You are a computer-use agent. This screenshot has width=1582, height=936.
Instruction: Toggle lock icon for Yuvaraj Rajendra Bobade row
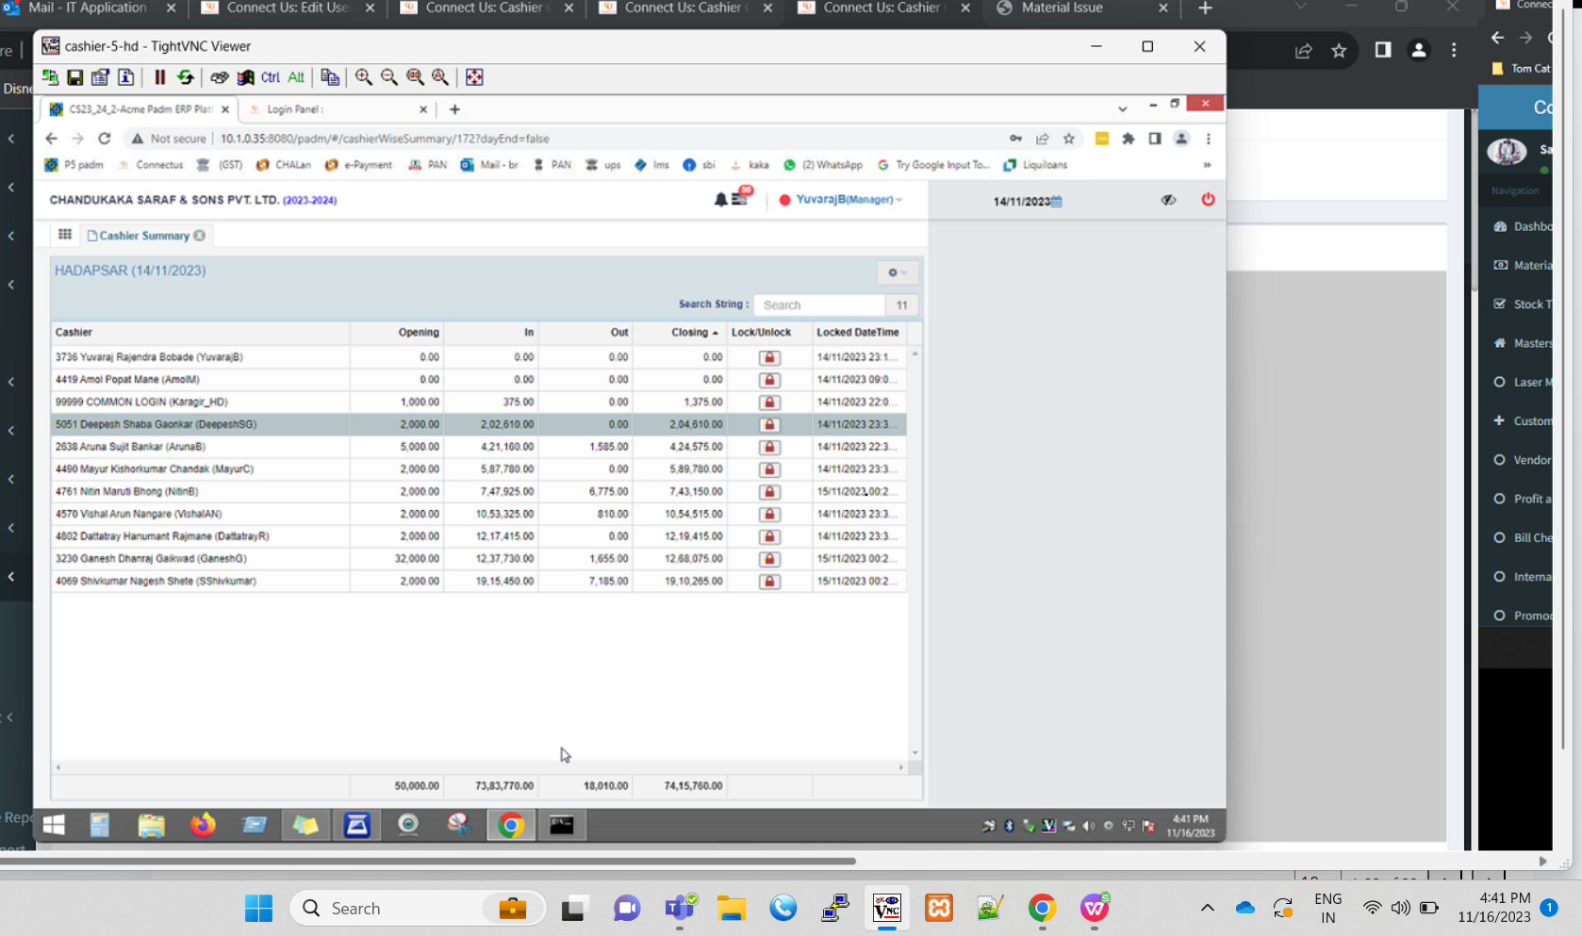coord(769,358)
